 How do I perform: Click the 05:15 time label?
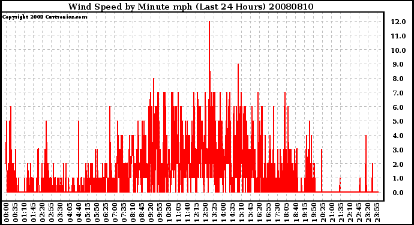coord(88,212)
